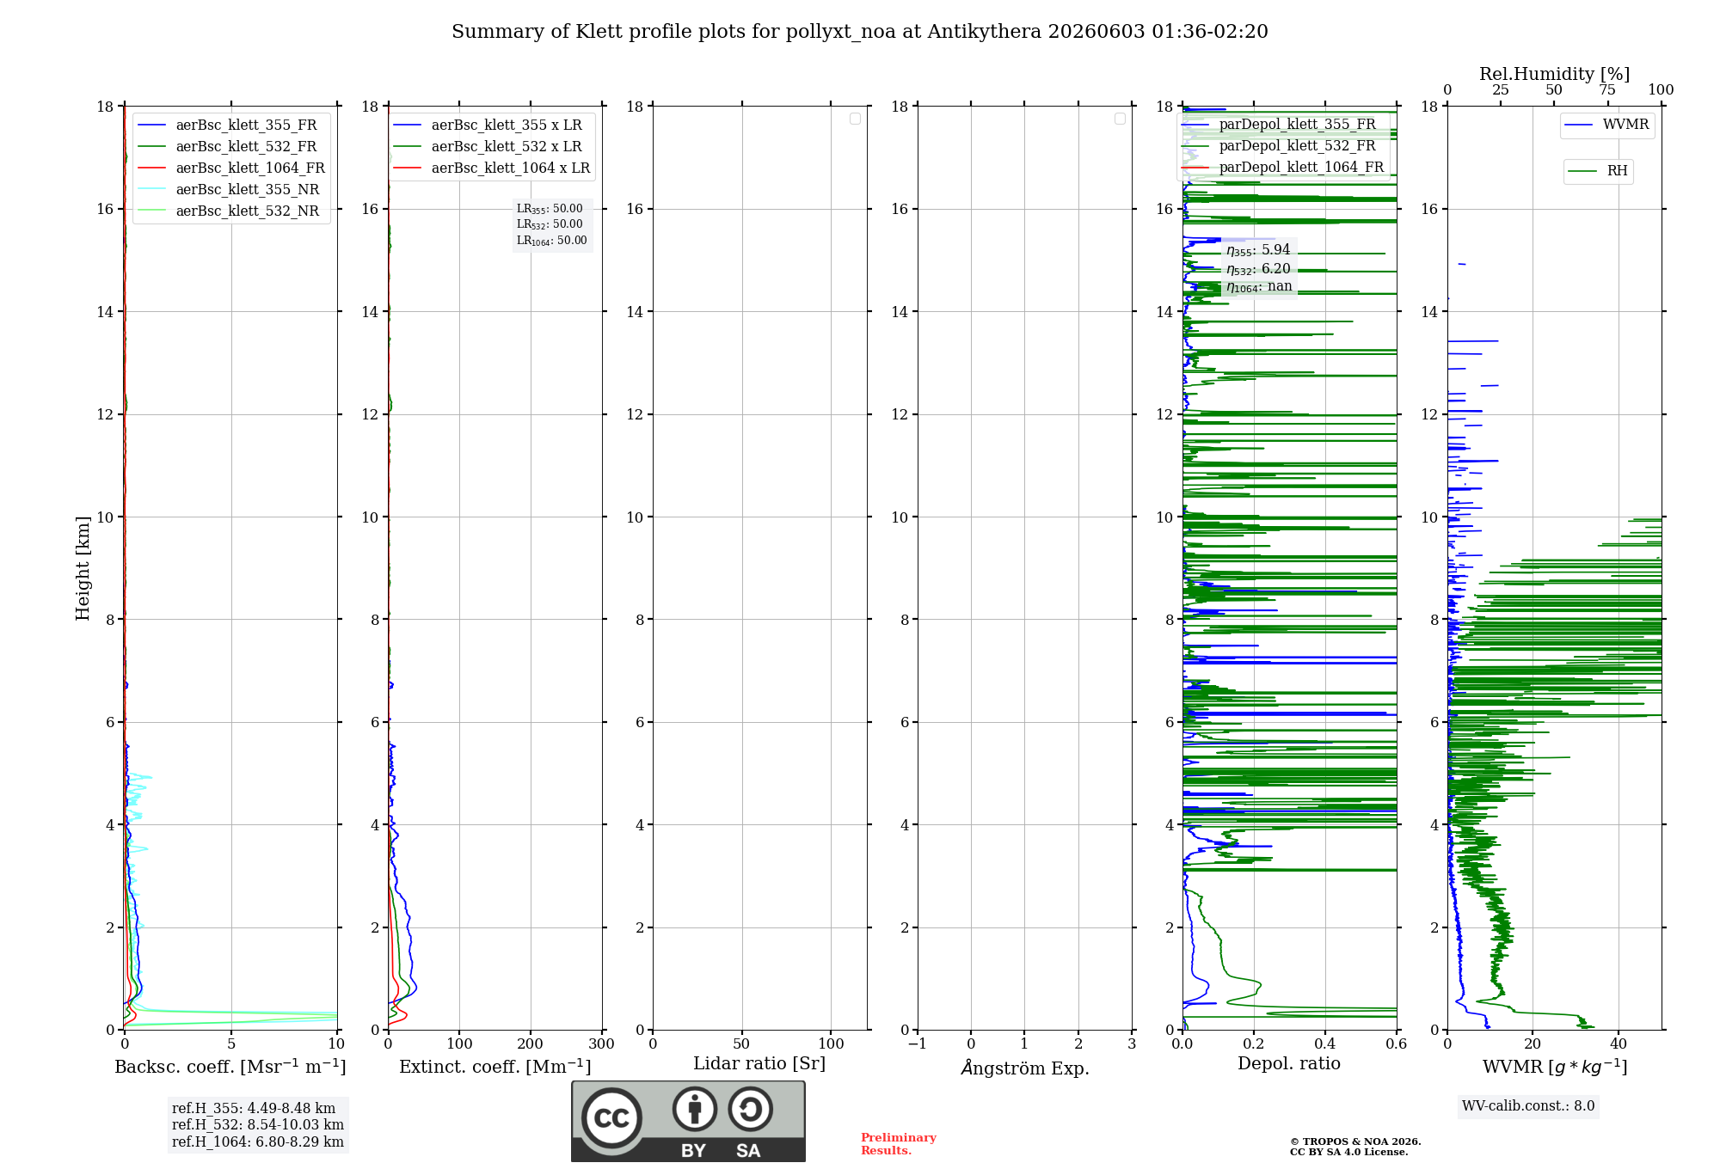This screenshot has height=1169, width=1720.
Task: Select aerBsc_klett_532 x LR legend entry
Action: point(488,146)
